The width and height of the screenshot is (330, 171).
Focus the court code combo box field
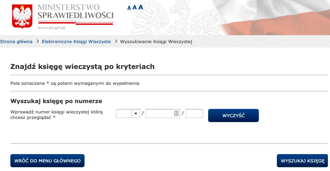coord(124,113)
